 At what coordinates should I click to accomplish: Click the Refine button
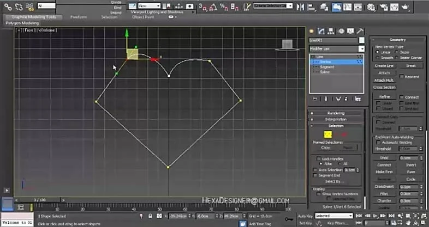pyautogui.click(x=384, y=97)
